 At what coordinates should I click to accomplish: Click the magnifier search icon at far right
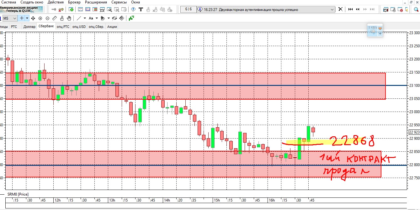(416, 9)
